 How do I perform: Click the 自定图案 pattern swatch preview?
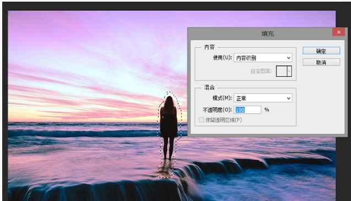click(x=282, y=71)
